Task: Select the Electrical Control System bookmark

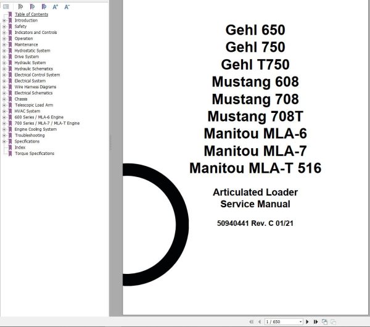Action: click(37, 75)
